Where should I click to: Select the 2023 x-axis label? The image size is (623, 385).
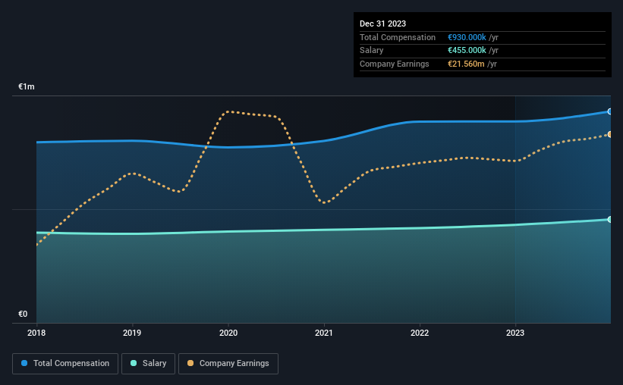pos(515,333)
